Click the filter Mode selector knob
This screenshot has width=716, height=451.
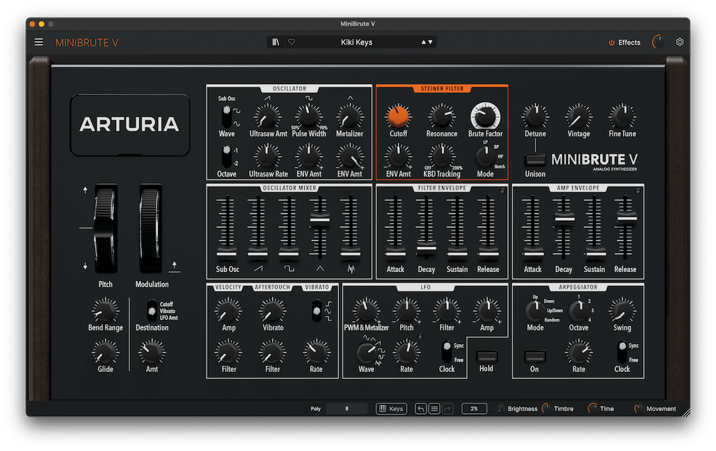point(484,157)
